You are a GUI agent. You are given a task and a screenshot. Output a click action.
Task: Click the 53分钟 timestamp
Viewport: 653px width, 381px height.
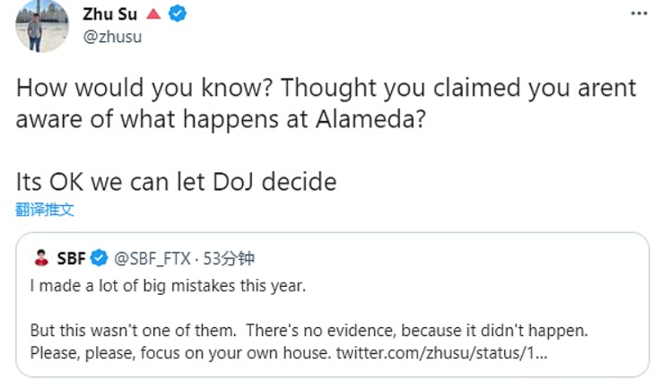click(x=229, y=259)
